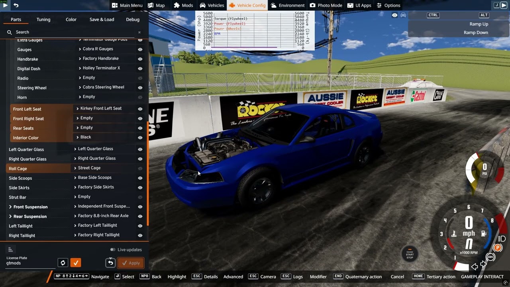Switch to the Debug tab
This screenshot has width=510, height=287.
click(133, 19)
